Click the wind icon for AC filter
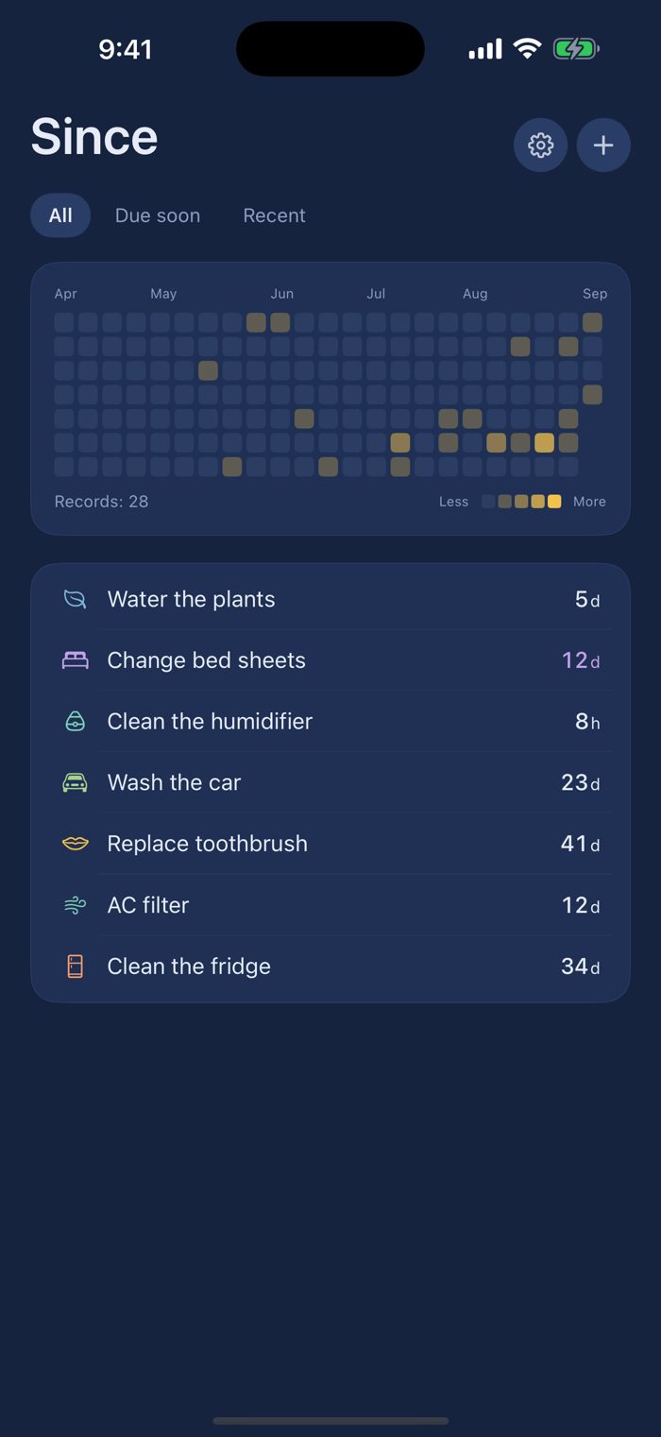 coord(76,905)
